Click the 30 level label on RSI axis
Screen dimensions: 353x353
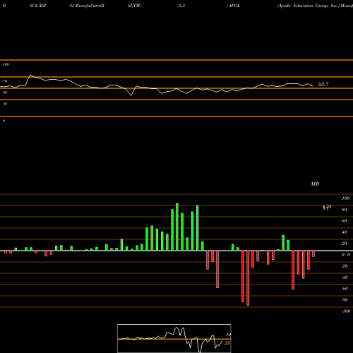click(5, 104)
